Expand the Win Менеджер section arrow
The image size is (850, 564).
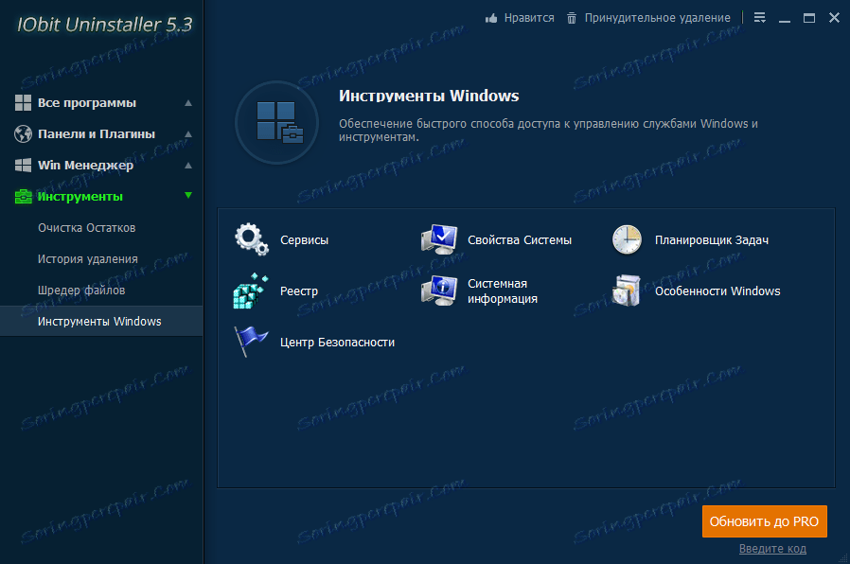click(x=188, y=166)
